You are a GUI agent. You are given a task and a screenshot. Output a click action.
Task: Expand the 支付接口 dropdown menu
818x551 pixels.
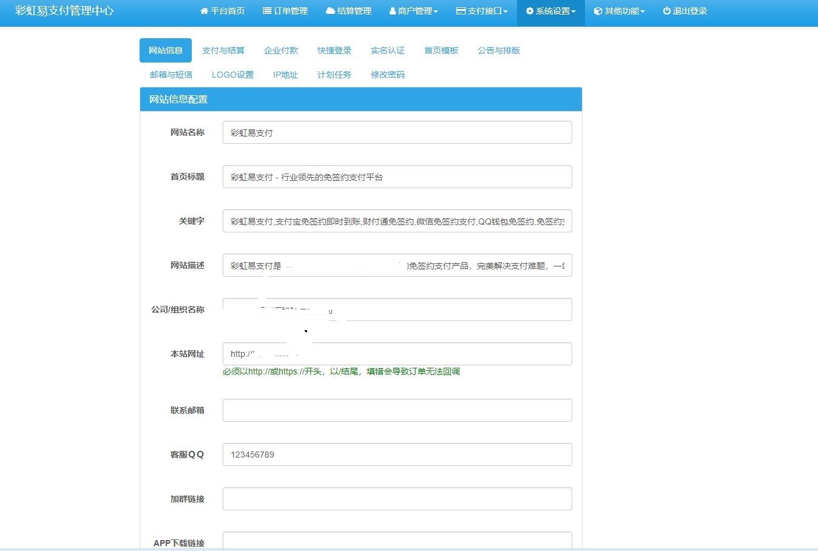coord(482,11)
